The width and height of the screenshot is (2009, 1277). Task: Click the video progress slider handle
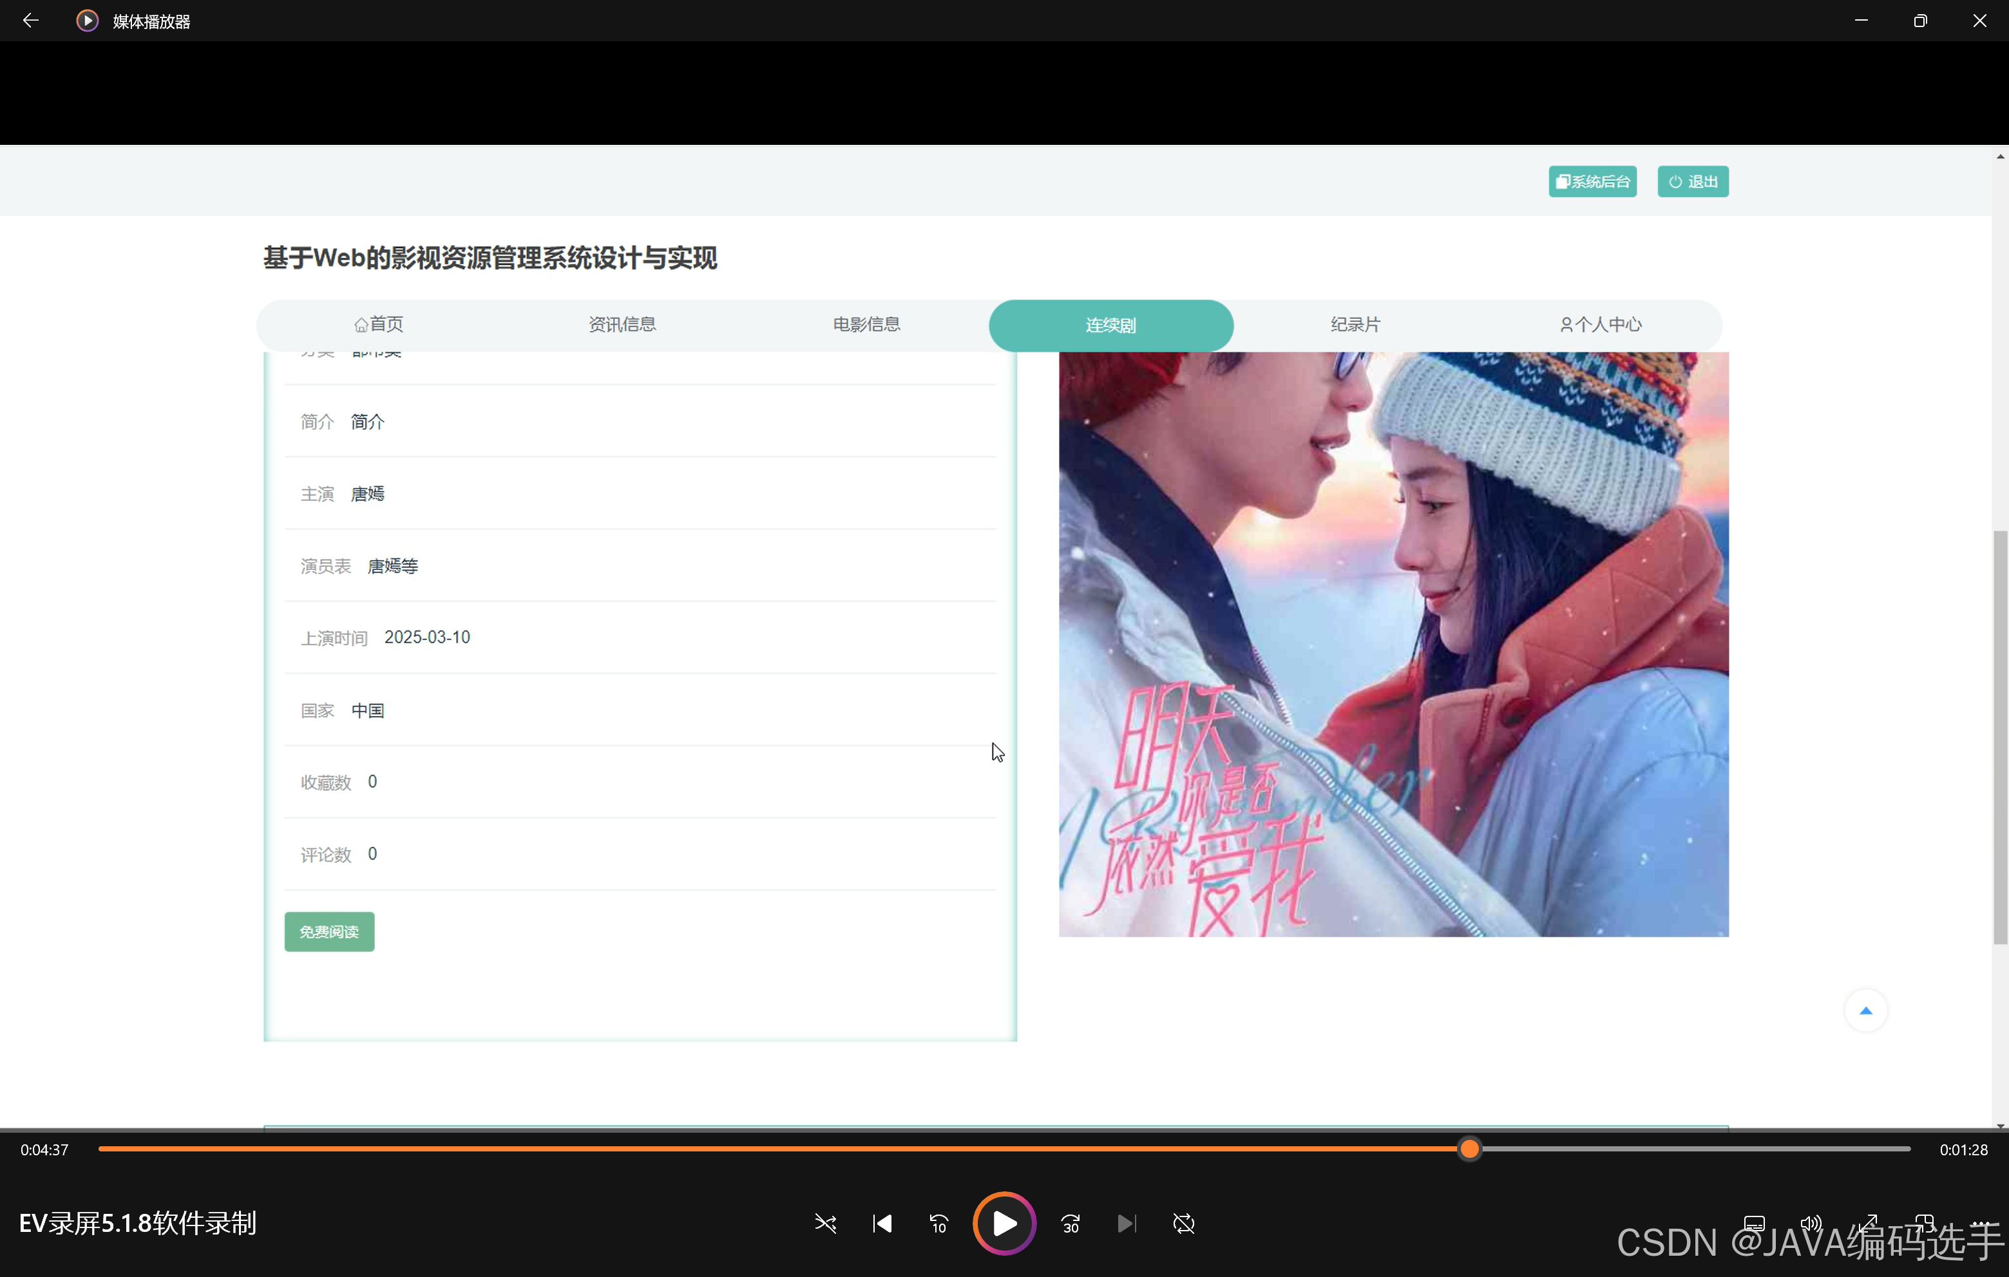1469,1149
